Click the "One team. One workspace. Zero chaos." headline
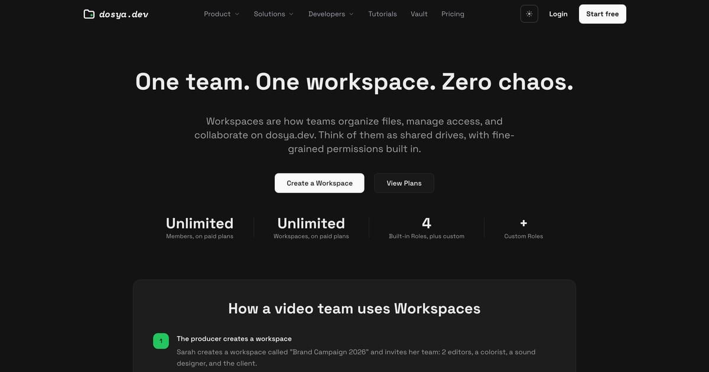Viewport: 709px width, 372px height. click(354, 81)
